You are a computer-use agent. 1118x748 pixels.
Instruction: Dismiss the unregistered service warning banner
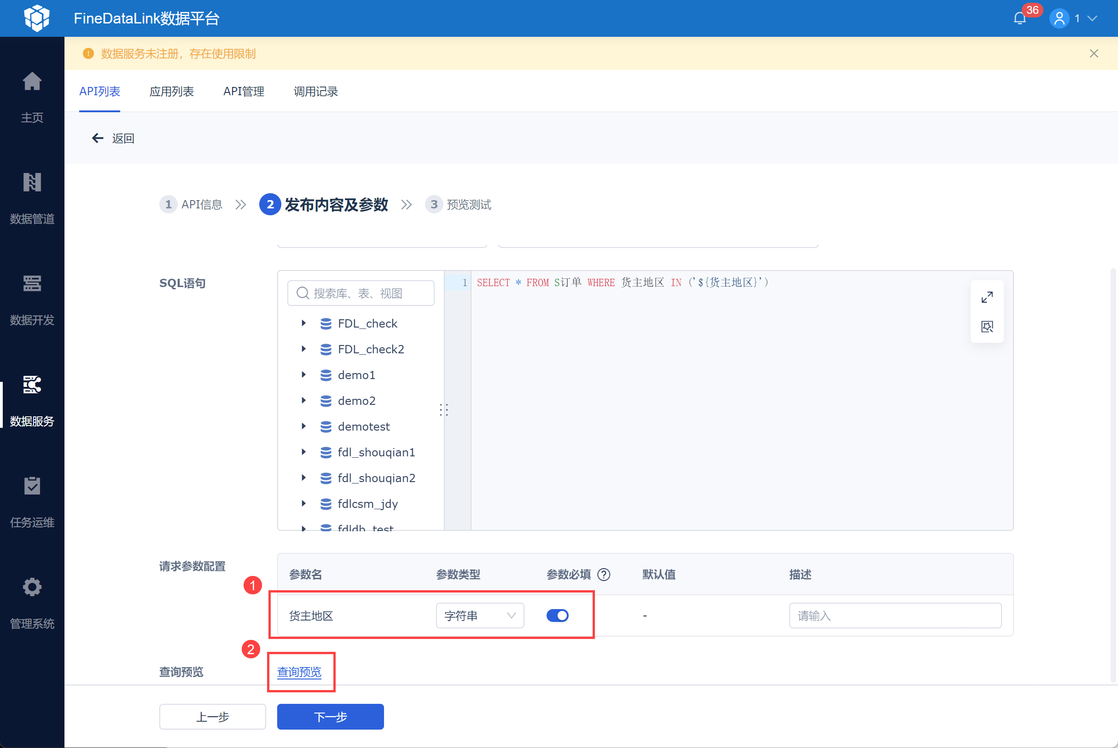click(1094, 53)
